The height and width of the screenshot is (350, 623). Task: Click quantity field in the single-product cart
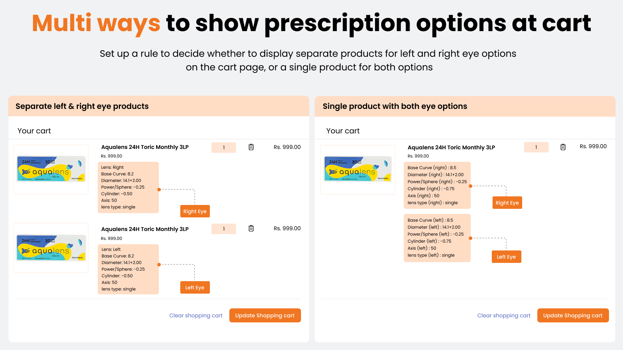tap(536, 147)
